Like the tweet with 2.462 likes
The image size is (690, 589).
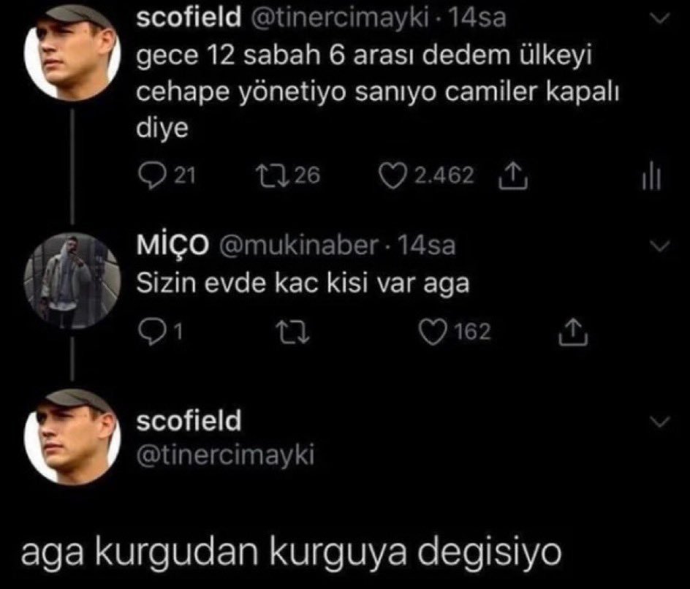click(395, 175)
